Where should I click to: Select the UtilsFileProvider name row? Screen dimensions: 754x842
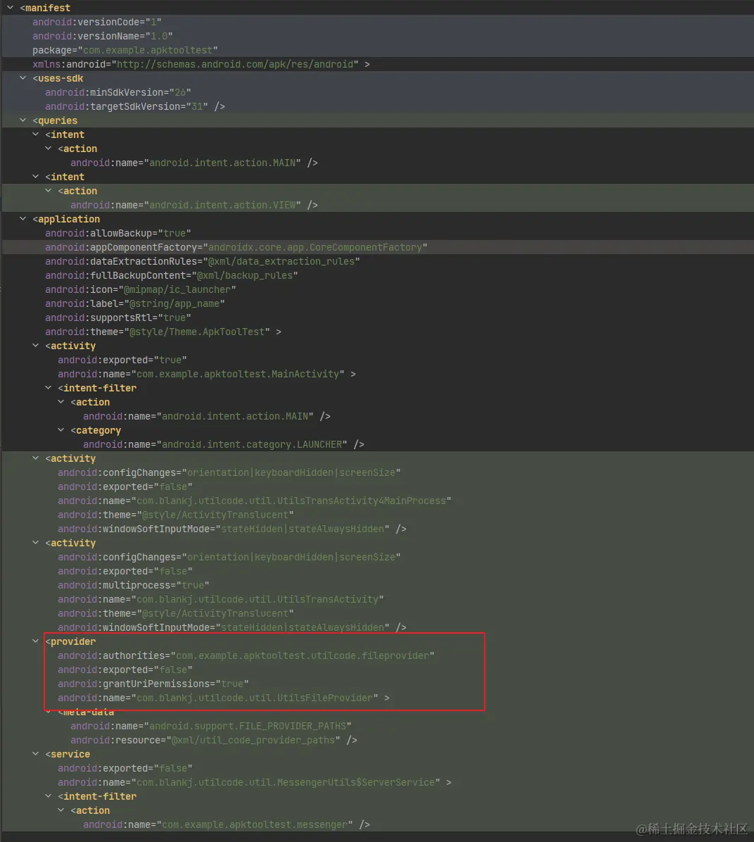(x=377, y=698)
